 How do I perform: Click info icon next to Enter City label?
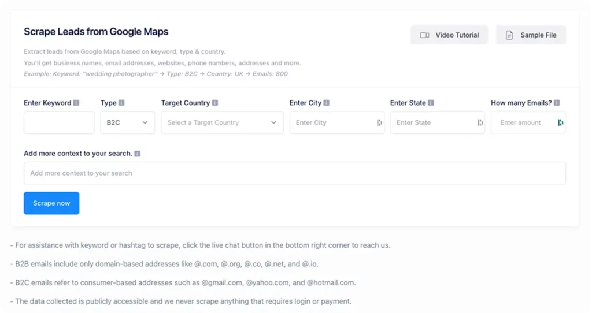click(x=326, y=103)
